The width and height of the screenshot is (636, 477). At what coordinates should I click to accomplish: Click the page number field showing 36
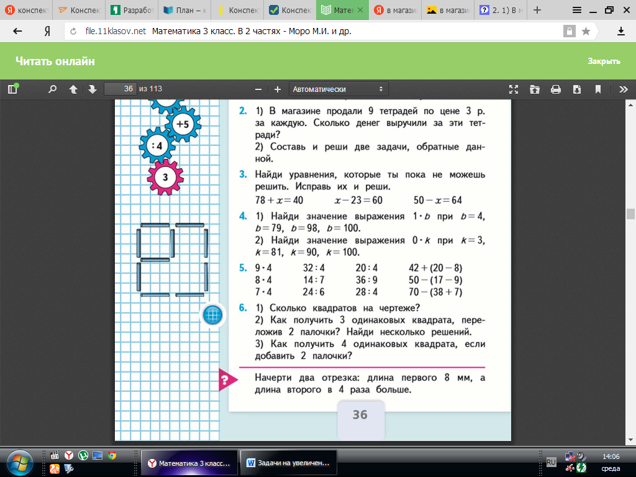(120, 89)
